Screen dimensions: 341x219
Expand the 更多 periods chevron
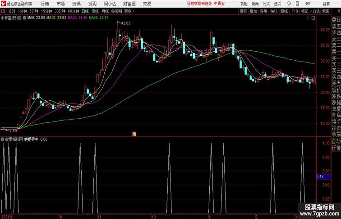(129, 11)
